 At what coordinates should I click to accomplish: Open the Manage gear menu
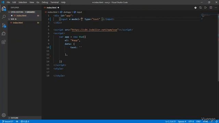(x=4, y=115)
